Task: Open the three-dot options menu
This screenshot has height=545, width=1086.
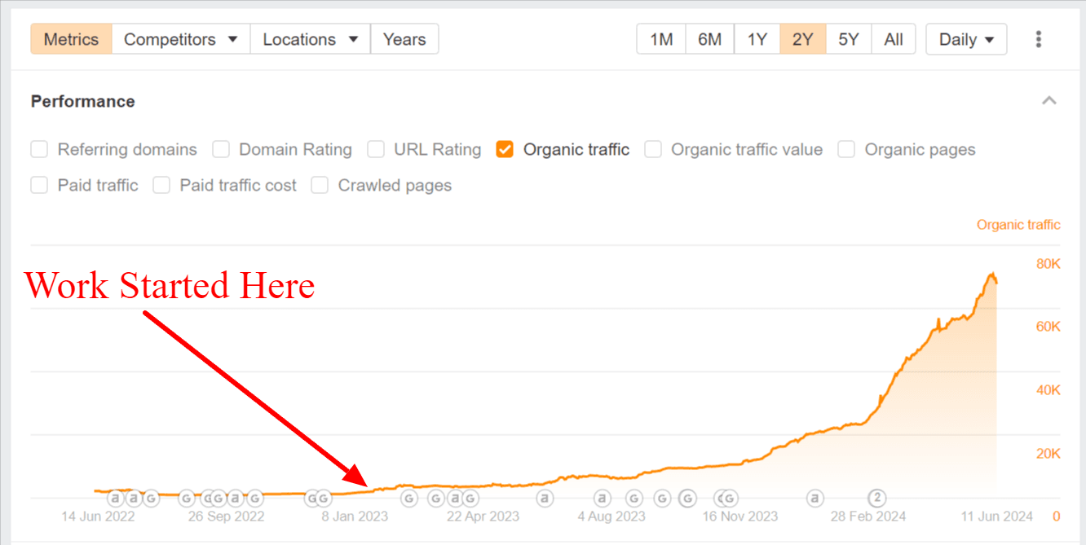Action: point(1039,38)
